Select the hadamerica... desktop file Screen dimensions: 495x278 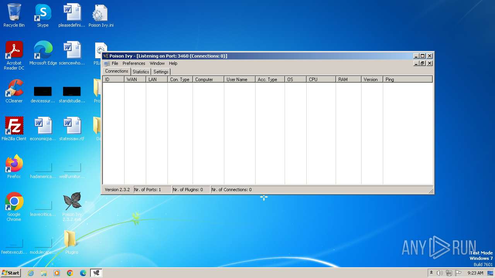tap(43, 170)
